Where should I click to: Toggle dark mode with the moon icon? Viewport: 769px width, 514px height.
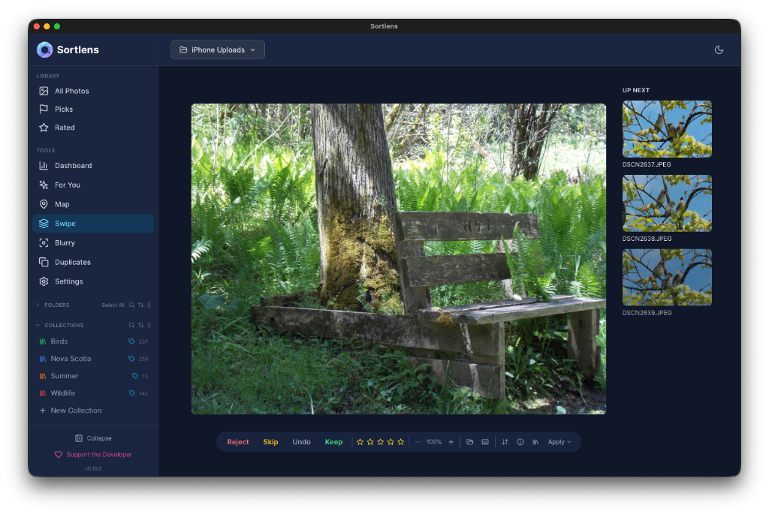(719, 50)
